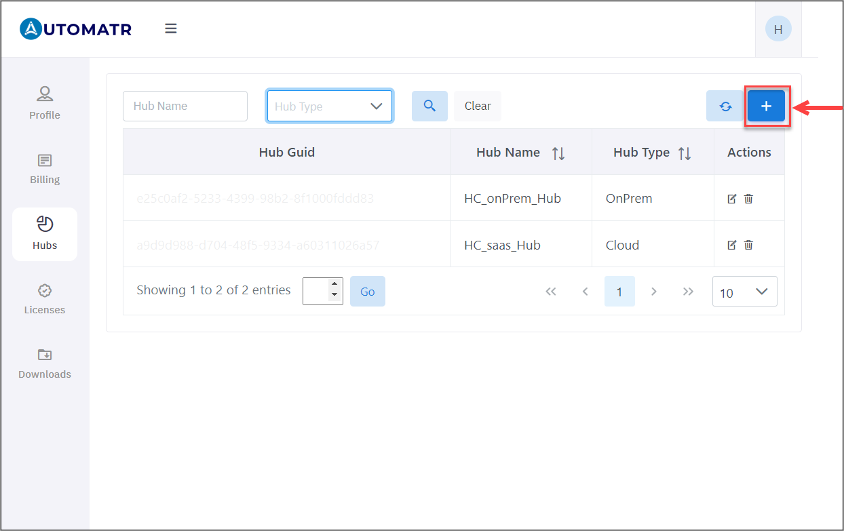Viewport: 844px width, 531px height.
Task: Click the Showing 1 to 2 of 2 entries text
Action: pos(214,290)
